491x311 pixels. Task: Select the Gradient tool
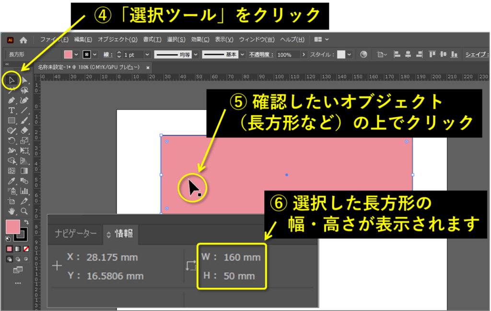(24, 171)
